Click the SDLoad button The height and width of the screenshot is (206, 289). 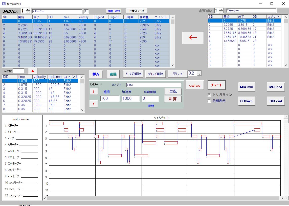coord(275,101)
